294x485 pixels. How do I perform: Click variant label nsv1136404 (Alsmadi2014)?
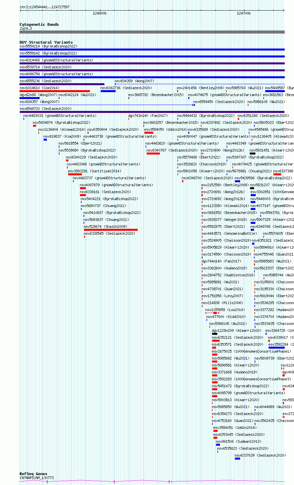[62, 130]
